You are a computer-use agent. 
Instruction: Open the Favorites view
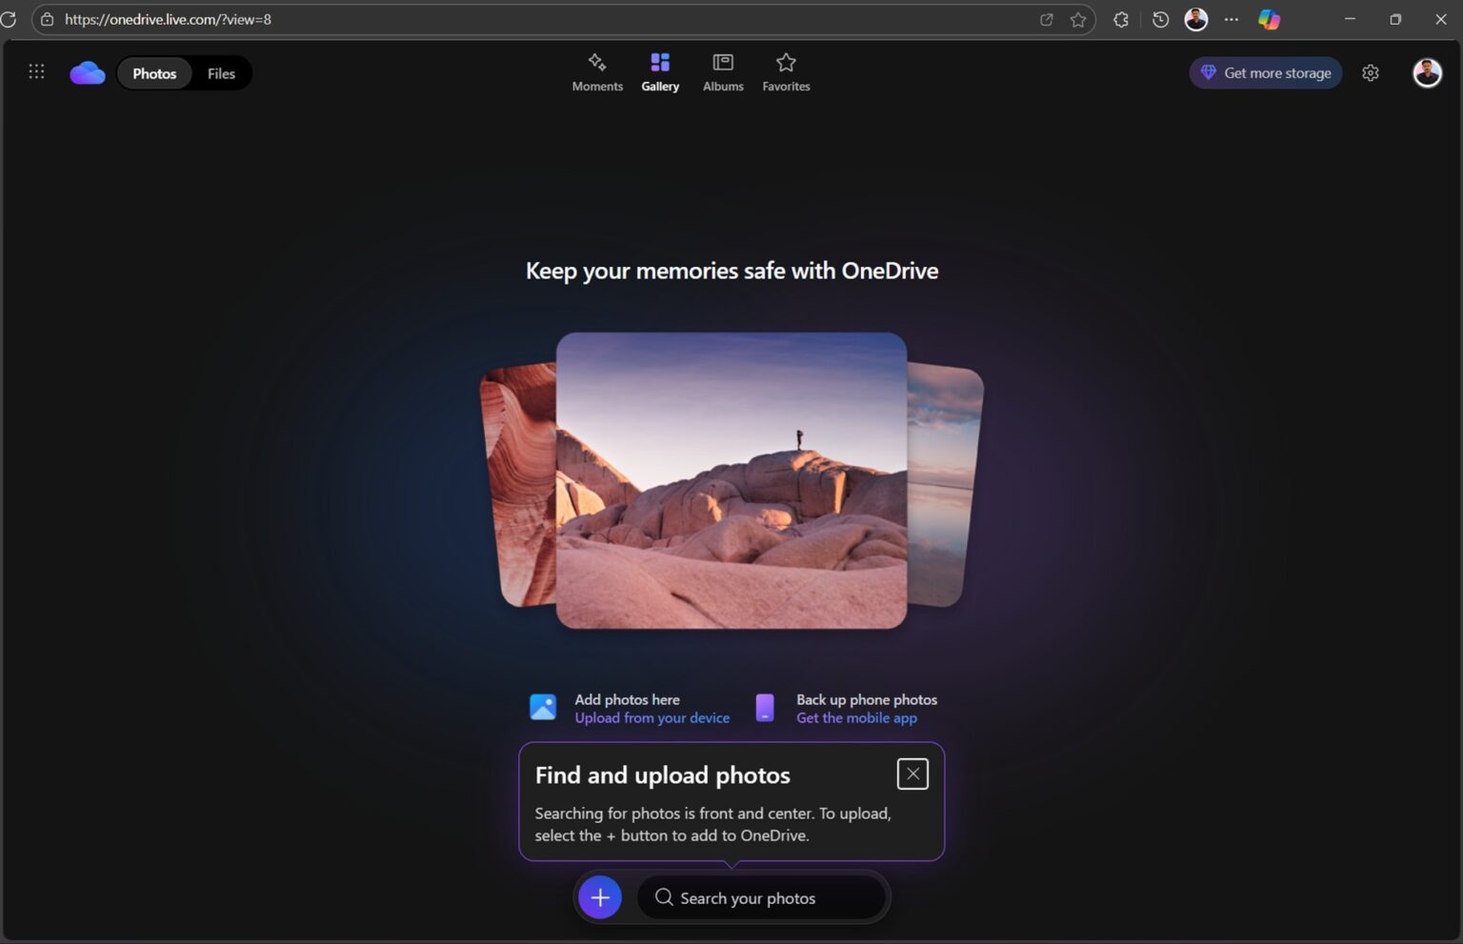pyautogui.click(x=785, y=71)
